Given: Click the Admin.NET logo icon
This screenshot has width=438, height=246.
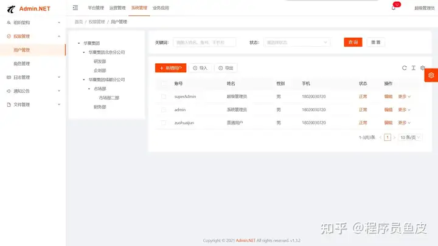Looking at the screenshot, I should coord(11,9).
